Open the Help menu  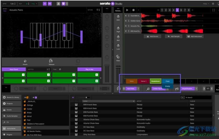point(206,4)
